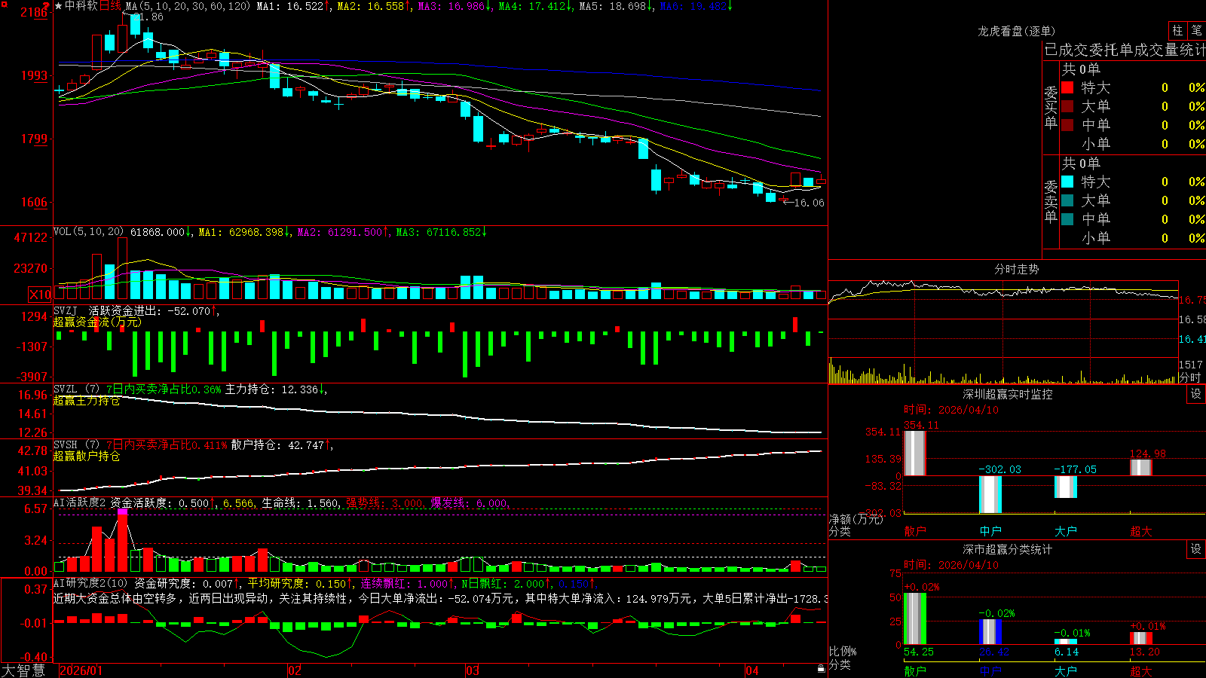Screen dimensions: 1206x678
Task: Click the 爆发线: 6.000 reading
Action: tap(470, 503)
